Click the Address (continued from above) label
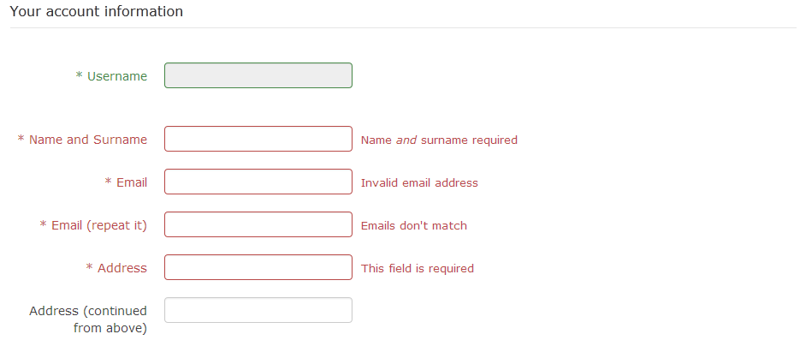 (x=88, y=319)
